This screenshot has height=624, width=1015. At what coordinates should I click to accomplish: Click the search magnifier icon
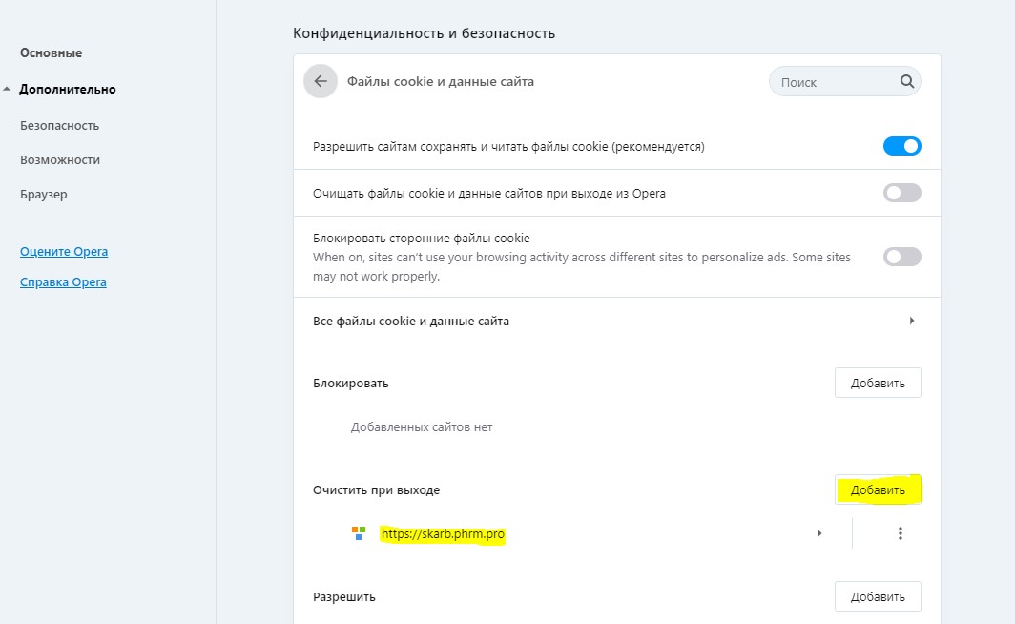pyautogui.click(x=906, y=82)
